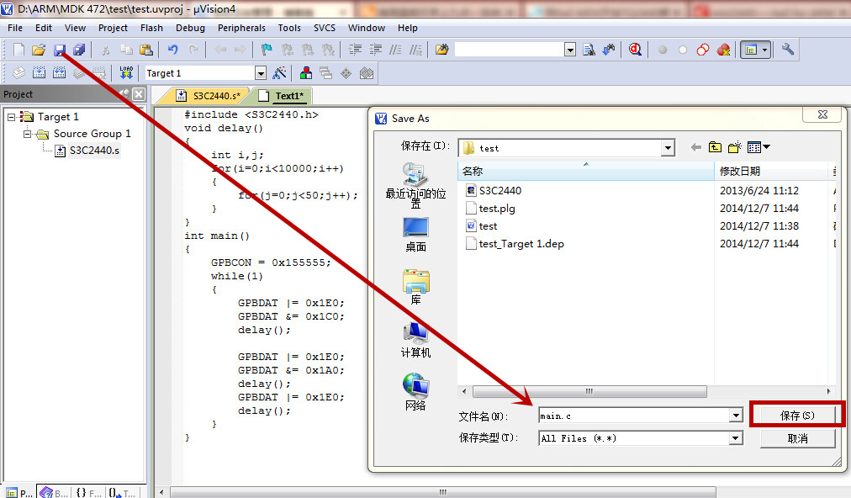The image size is (851, 498).
Task: Open the Peripherals menu
Action: 241,28
